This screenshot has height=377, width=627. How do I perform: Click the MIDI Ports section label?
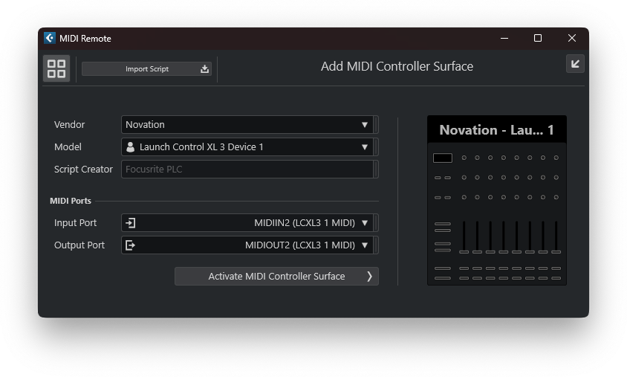pos(71,201)
